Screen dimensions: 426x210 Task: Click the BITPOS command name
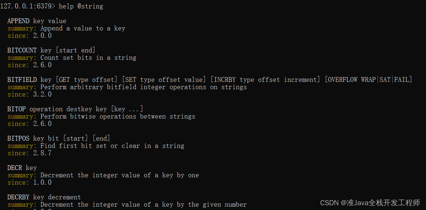(x=18, y=138)
